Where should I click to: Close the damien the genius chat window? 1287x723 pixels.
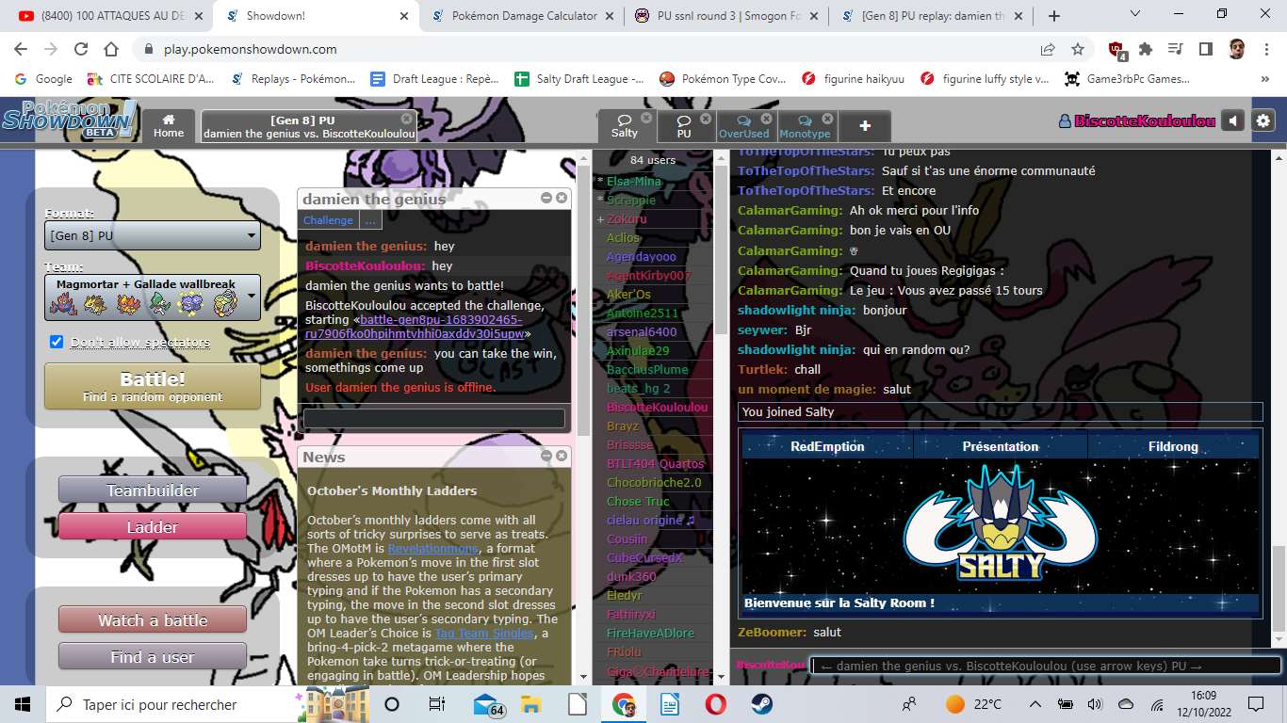pos(562,198)
